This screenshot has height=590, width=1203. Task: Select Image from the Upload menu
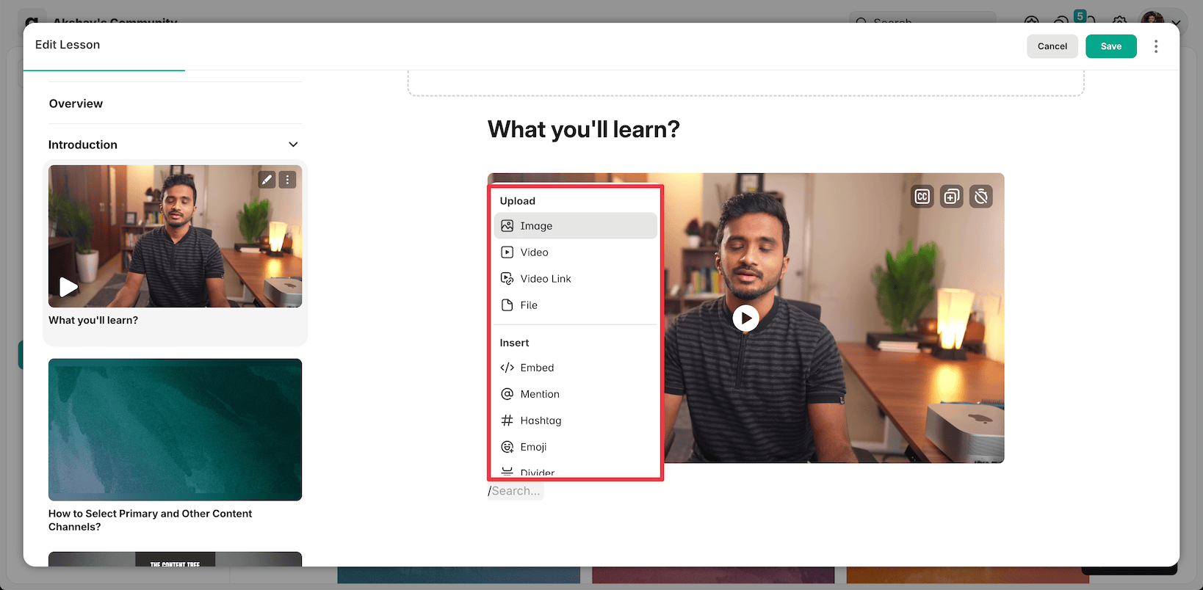[536, 226]
